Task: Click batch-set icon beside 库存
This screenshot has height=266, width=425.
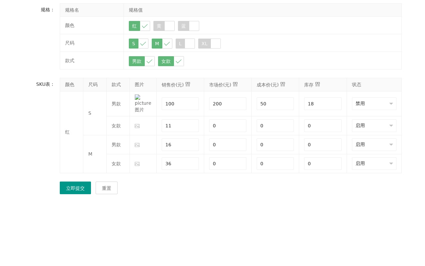Action: (318, 84)
